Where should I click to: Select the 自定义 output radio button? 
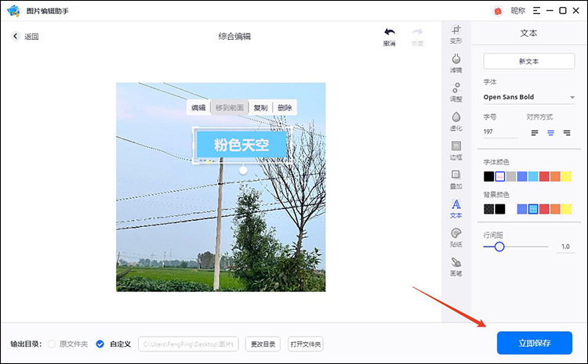(x=100, y=344)
